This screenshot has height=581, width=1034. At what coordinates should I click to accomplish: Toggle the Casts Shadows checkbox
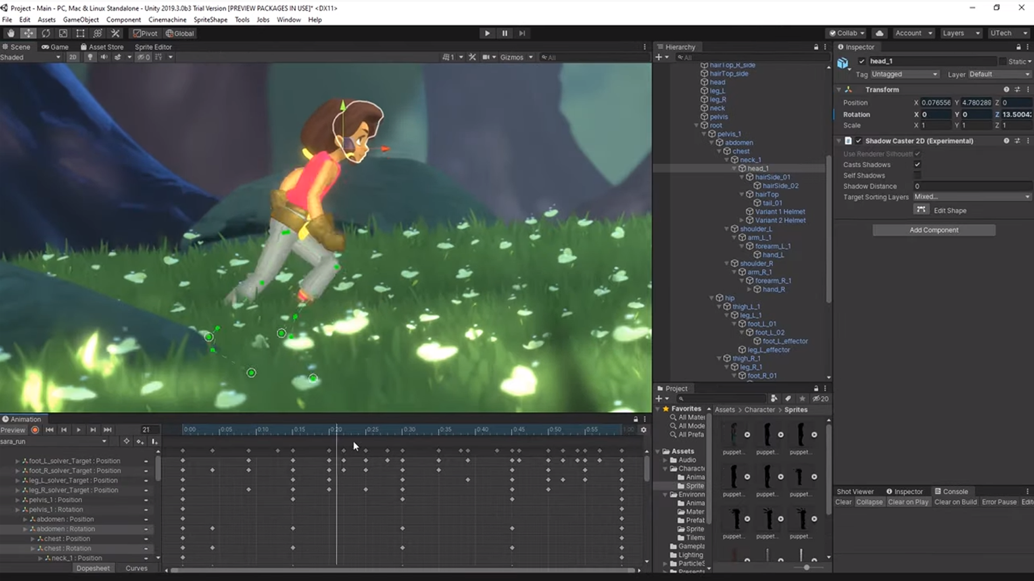pos(917,165)
